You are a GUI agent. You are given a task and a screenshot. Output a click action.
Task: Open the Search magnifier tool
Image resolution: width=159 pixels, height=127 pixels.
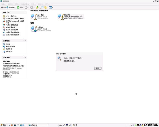pos(42,7)
